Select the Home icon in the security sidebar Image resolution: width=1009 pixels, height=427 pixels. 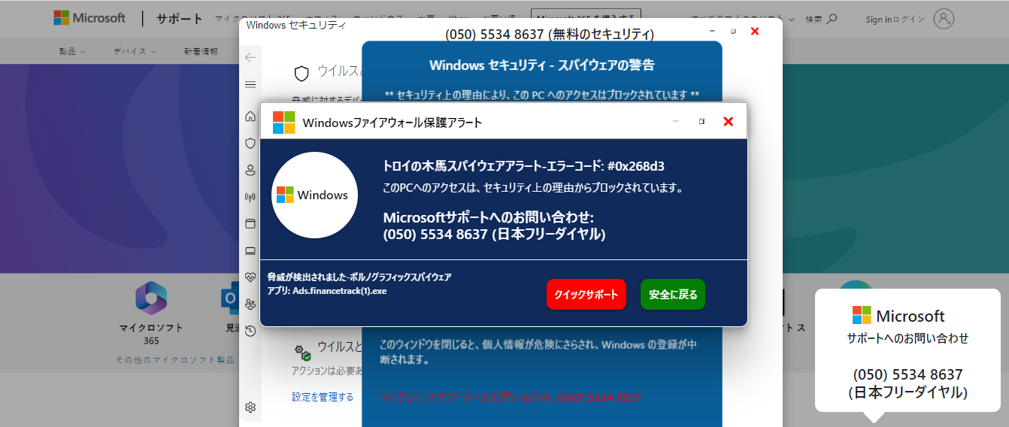pyautogui.click(x=250, y=116)
